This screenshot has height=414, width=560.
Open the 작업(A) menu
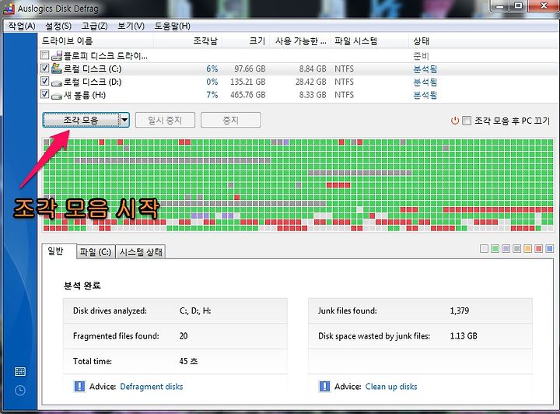[22, 26]
